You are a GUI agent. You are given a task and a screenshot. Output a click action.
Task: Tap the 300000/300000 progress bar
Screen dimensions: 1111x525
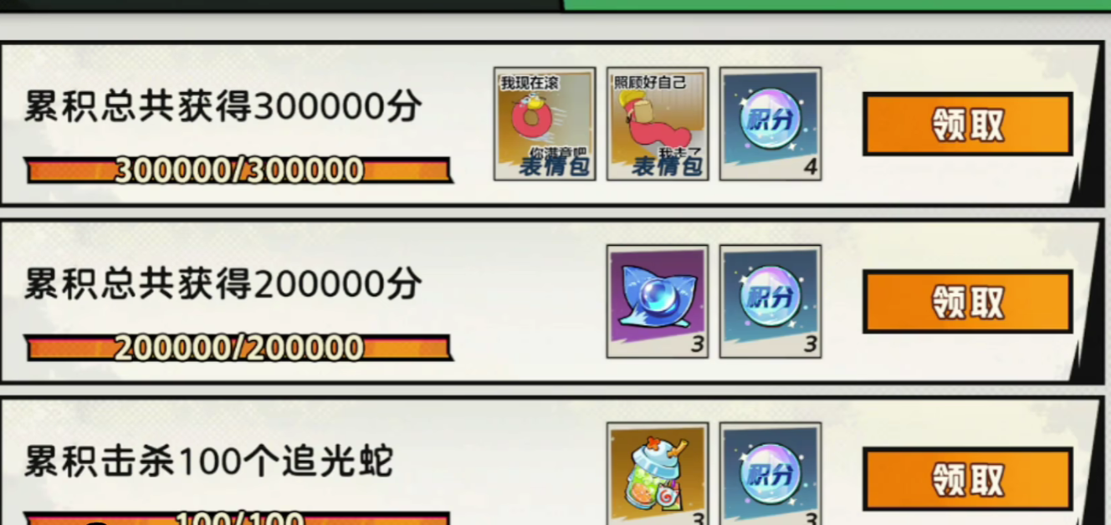238,171
